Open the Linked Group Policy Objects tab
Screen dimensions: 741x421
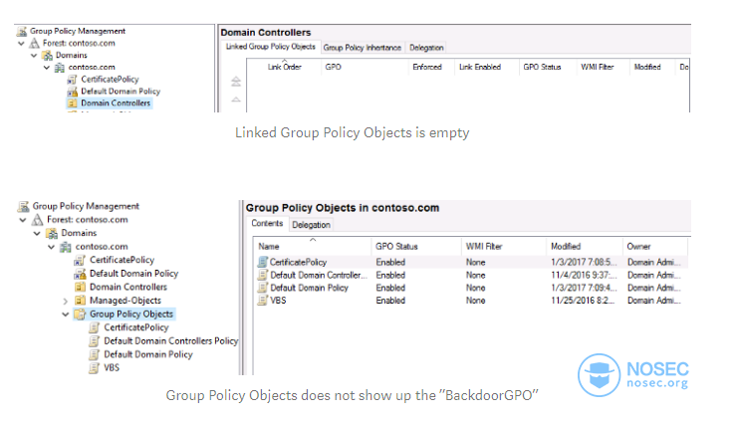271,47
